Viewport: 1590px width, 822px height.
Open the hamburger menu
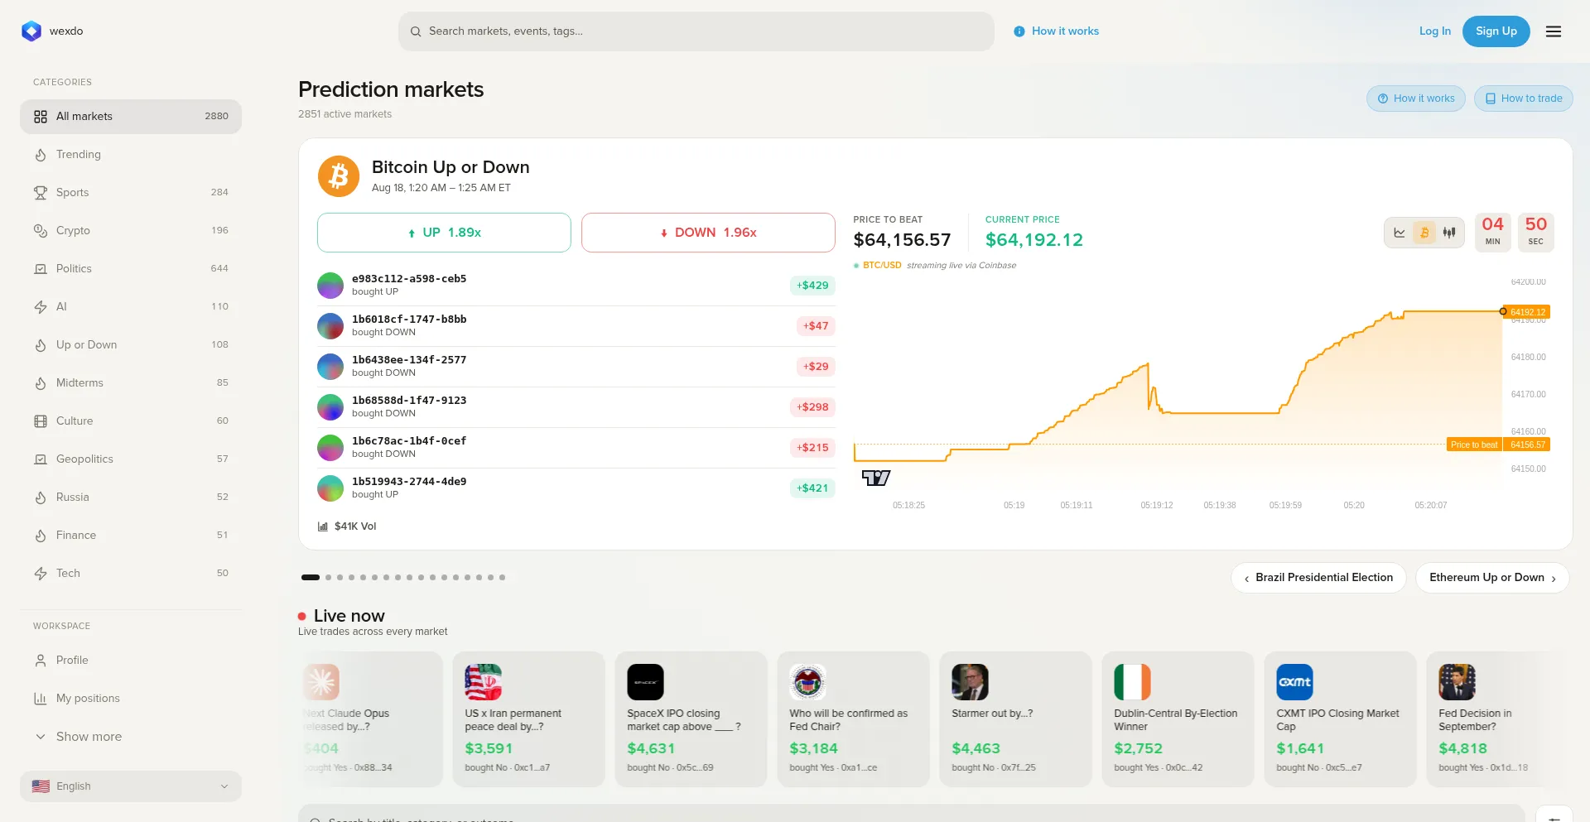click(1554, 31)
